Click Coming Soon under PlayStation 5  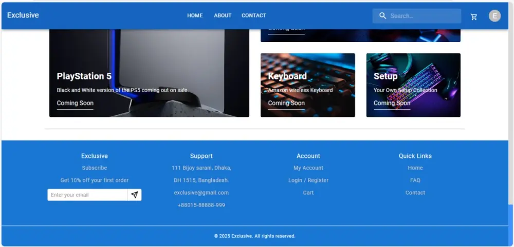pyautogui.click(x=75, y=103)
